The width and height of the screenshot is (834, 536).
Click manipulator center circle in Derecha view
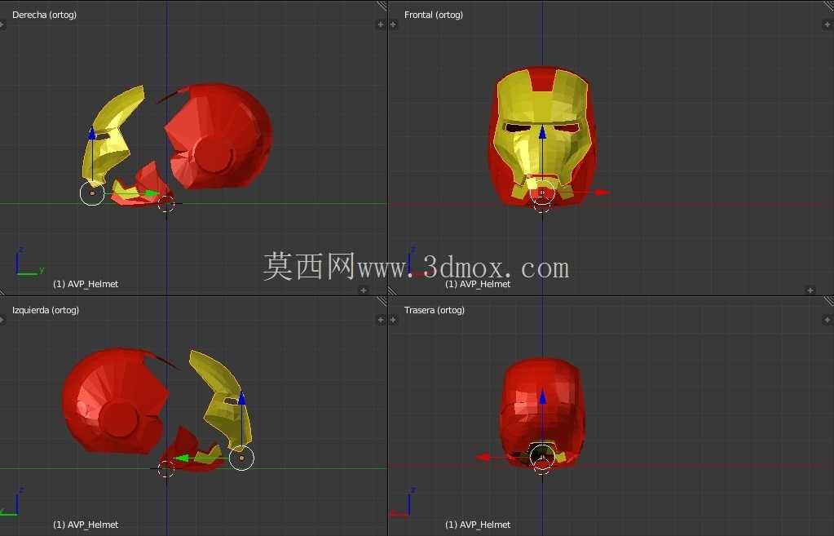tap(92, 193)
